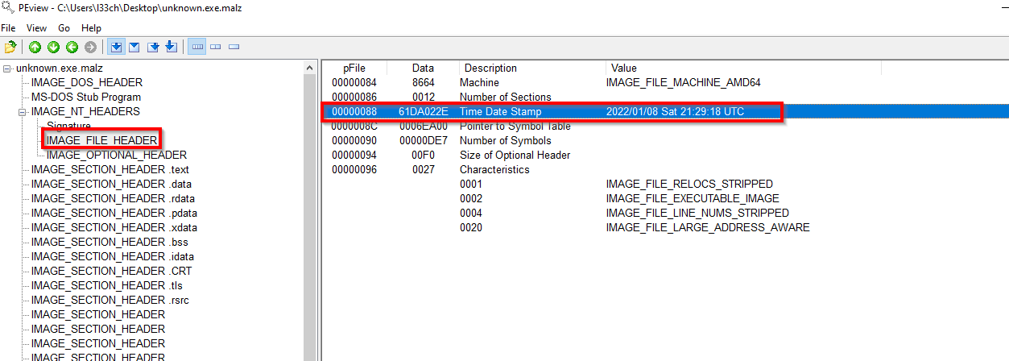Viewport: 1009px width, 361px height.
Task: Open the View menu
Action: click(36, 28)
